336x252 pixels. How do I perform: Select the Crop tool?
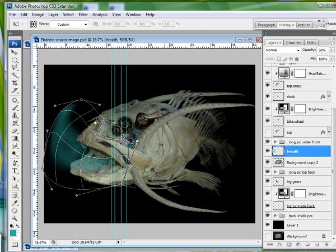pyautogui.click(x=15, y=83)
